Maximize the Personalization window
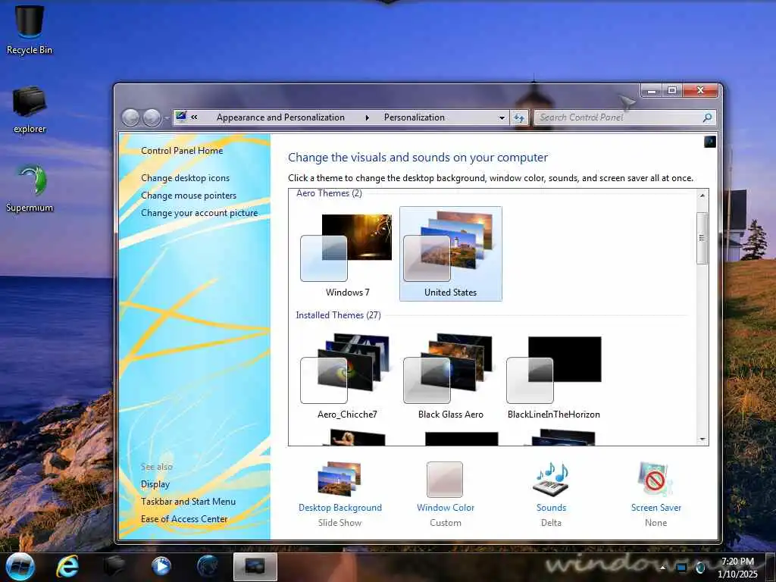Screen dimensions: 776x582 pyautogui.click(x=672, y=90)
